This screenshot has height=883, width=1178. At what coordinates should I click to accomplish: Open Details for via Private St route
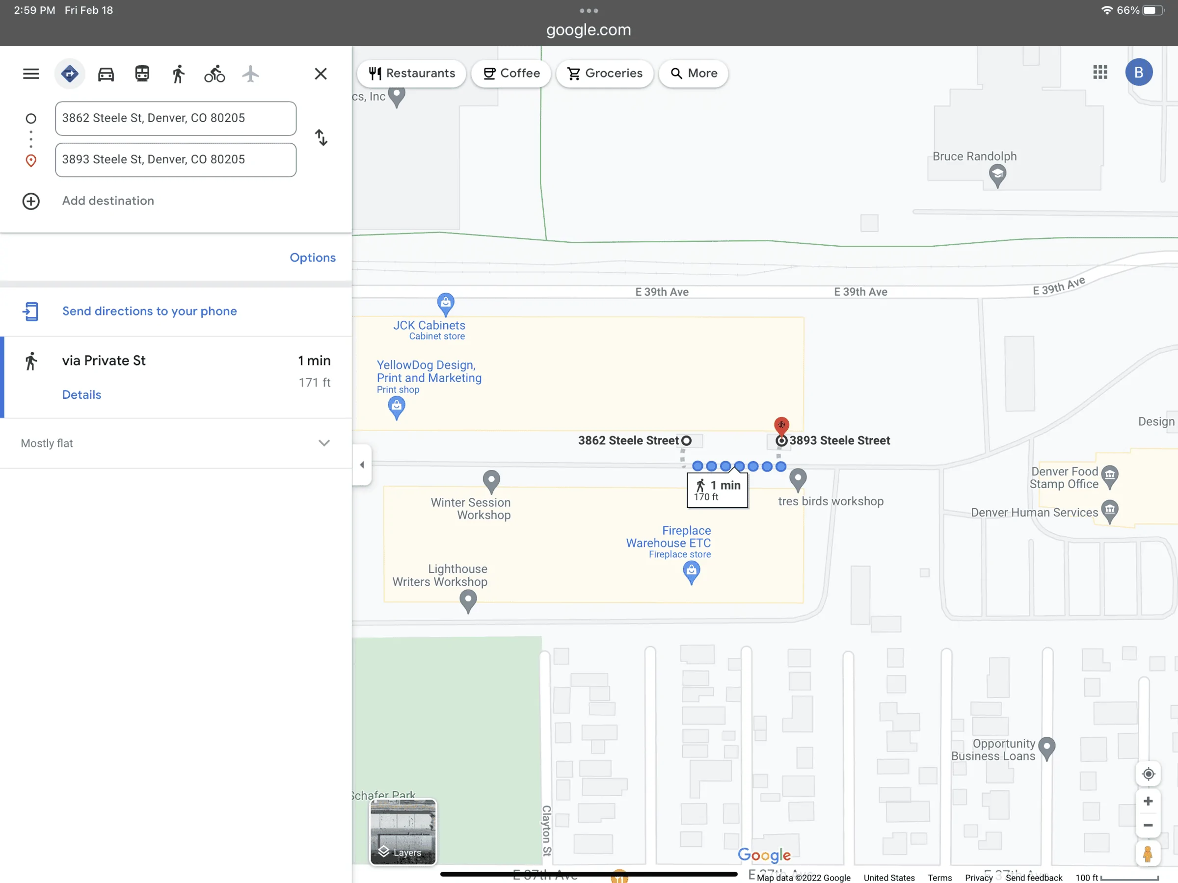pyautogui.click(x=81, y=395)
